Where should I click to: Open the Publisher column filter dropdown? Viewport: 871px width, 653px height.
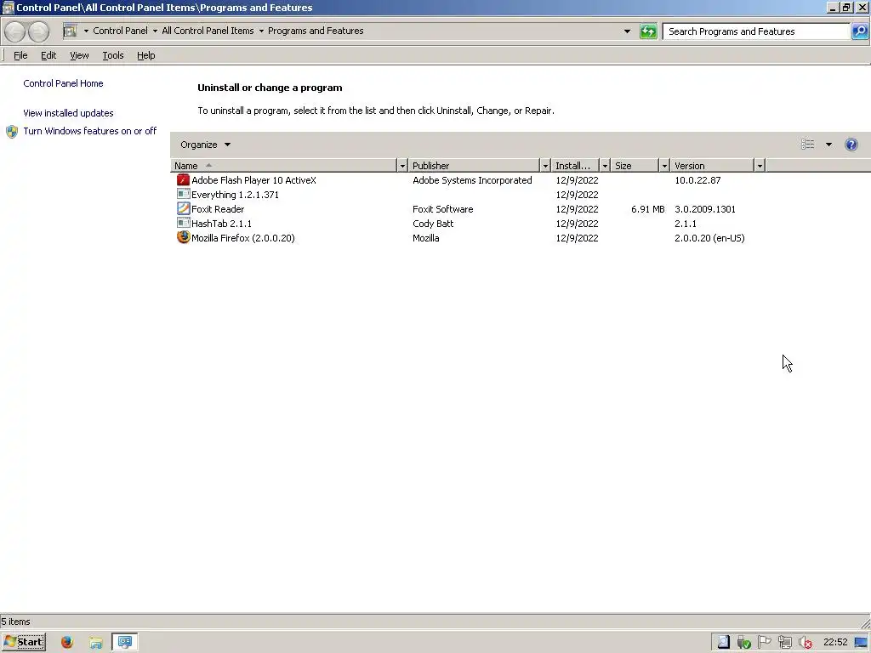point(545,166)
